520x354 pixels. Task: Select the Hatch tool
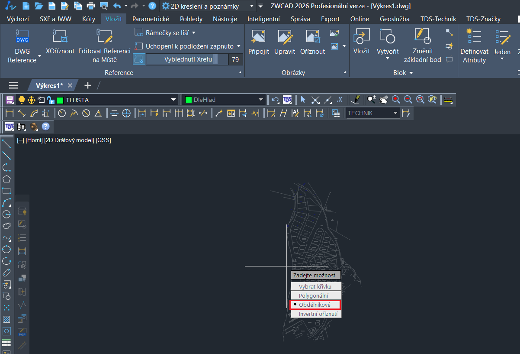tap(6, 319)
